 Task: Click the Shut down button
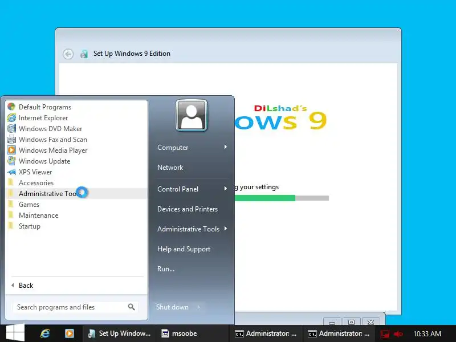coord(172,307)
